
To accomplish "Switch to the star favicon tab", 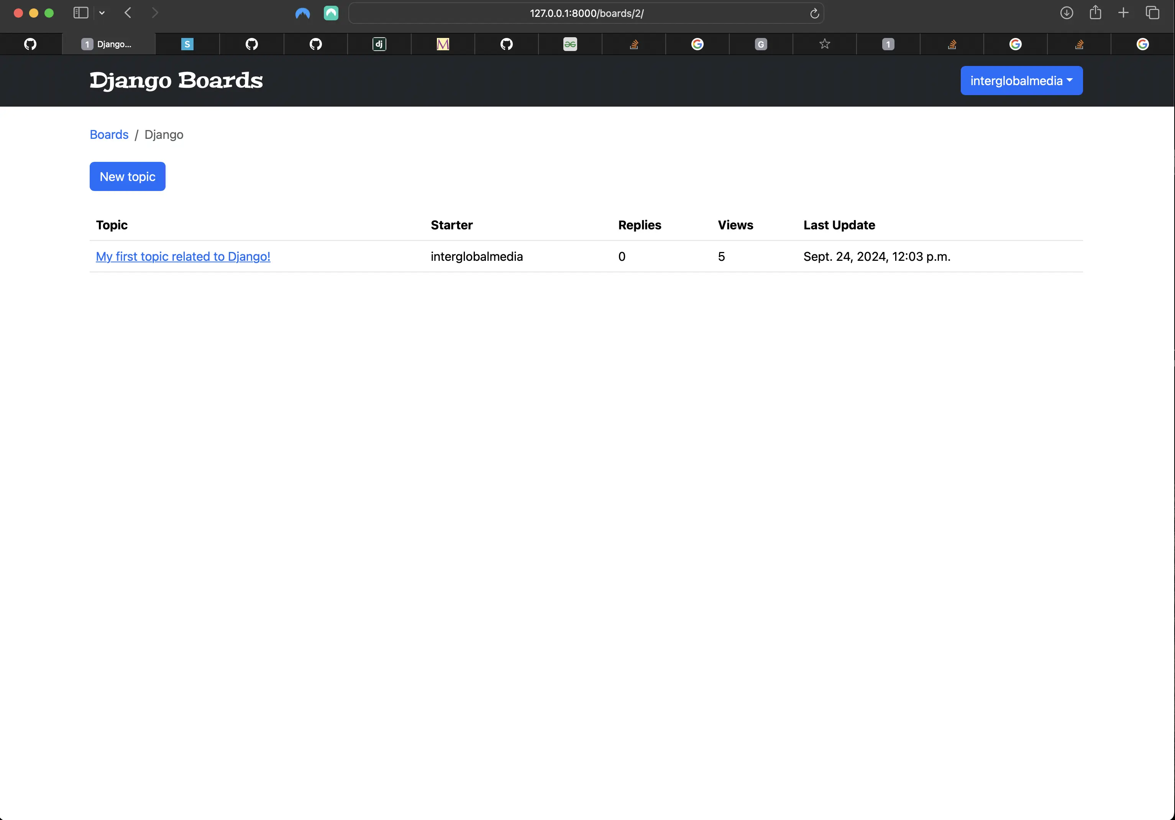I will click(824, 44).
